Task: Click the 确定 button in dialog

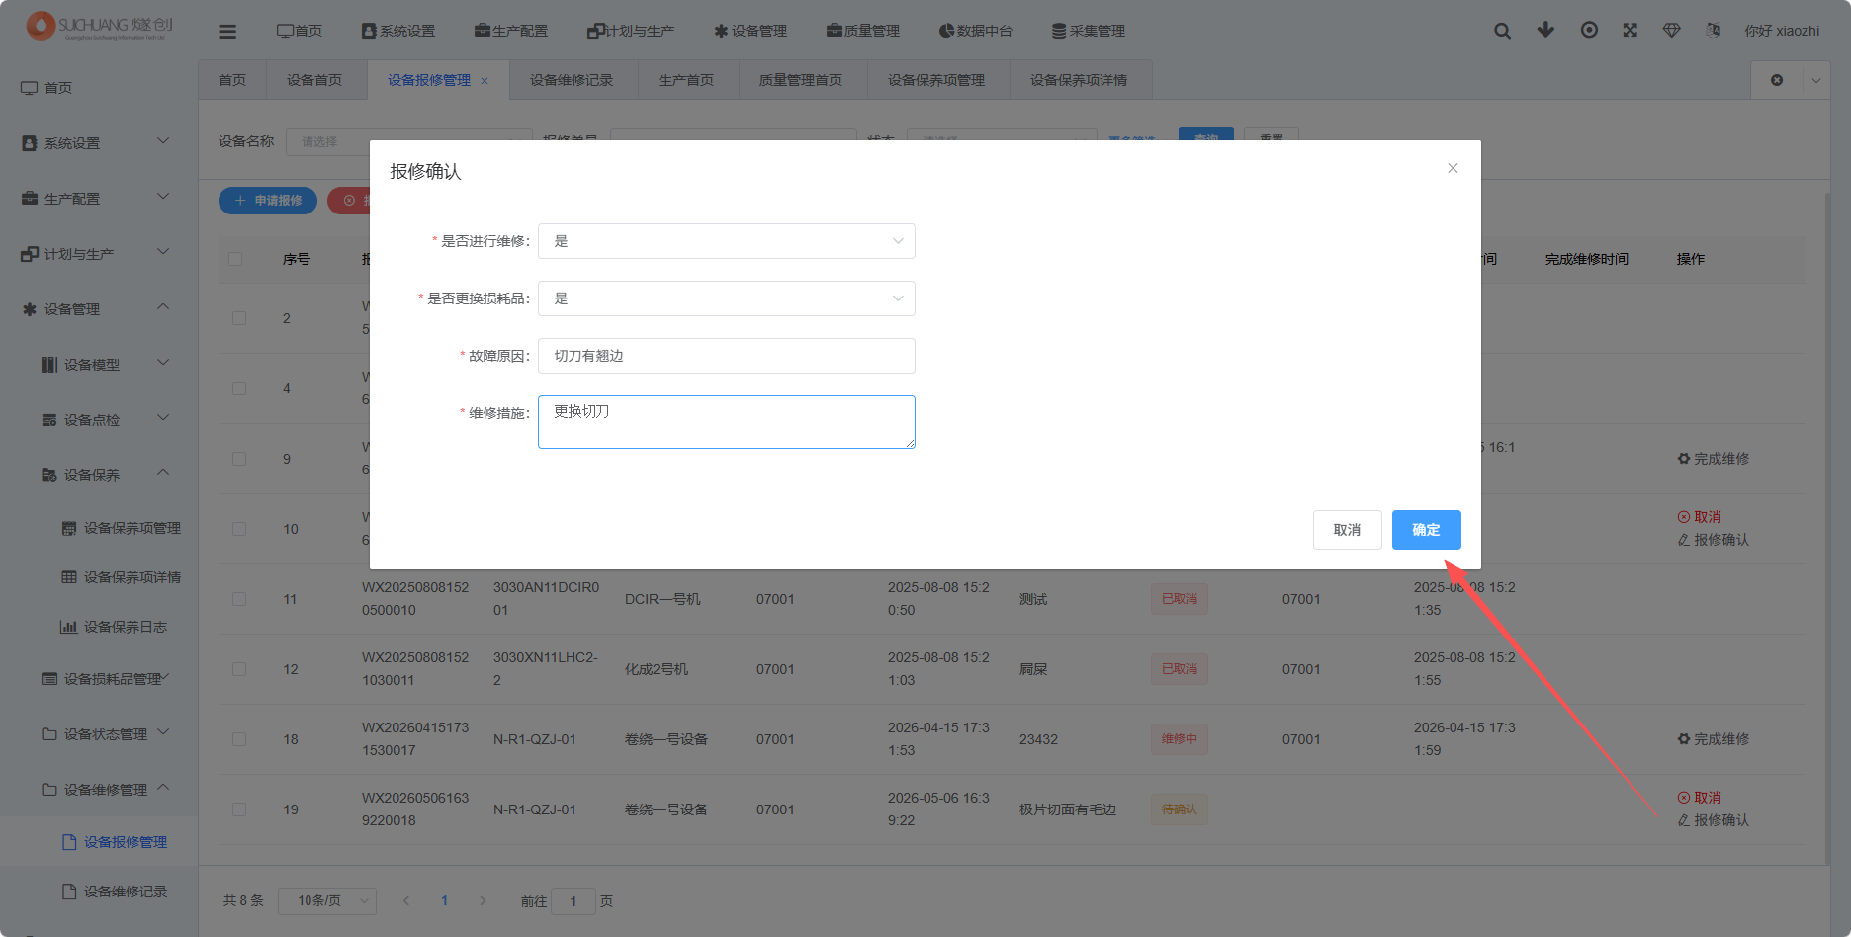Action: (x=1427, y=530)
